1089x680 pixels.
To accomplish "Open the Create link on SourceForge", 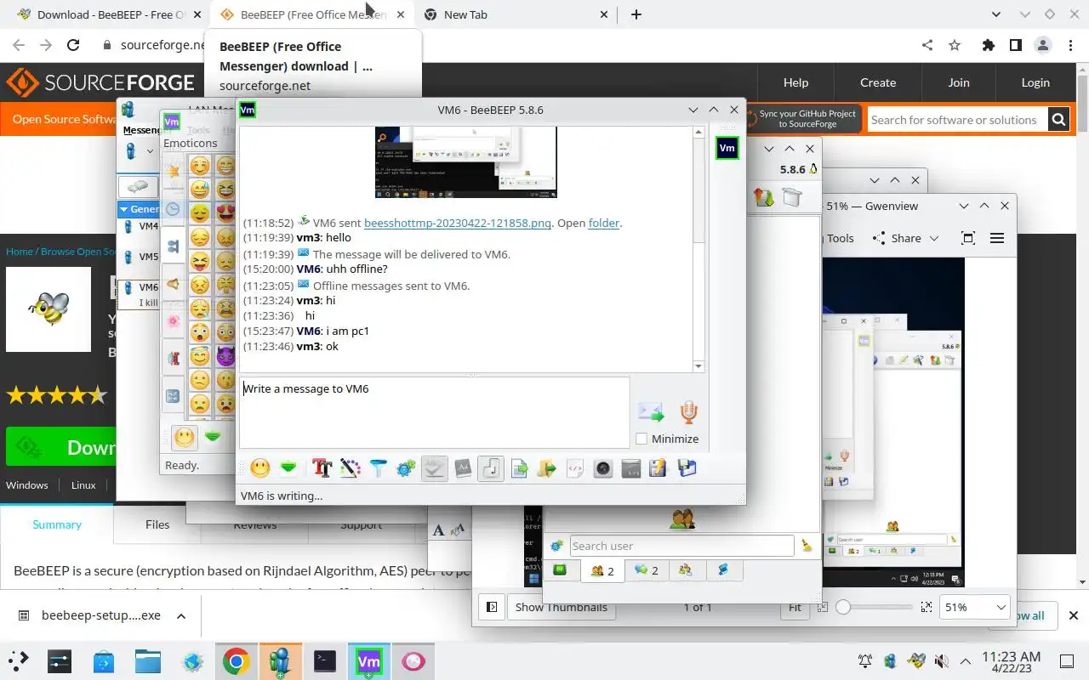I will tap(878, 82).
